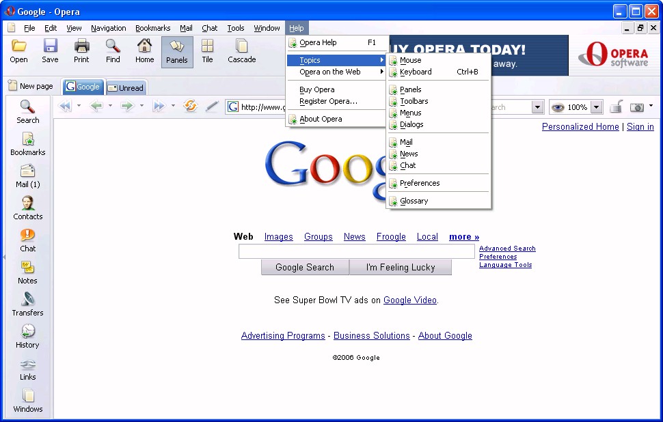This screenshot has height=422, width=663.
Task: Expand Opera on the Web submenu
Action: (336, 72)
